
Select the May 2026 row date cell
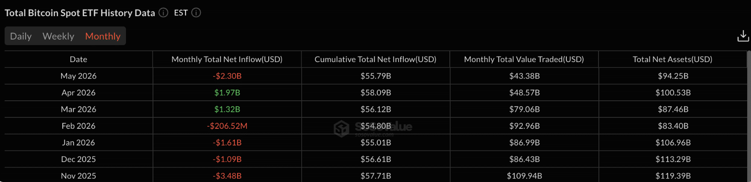point(79,76)
